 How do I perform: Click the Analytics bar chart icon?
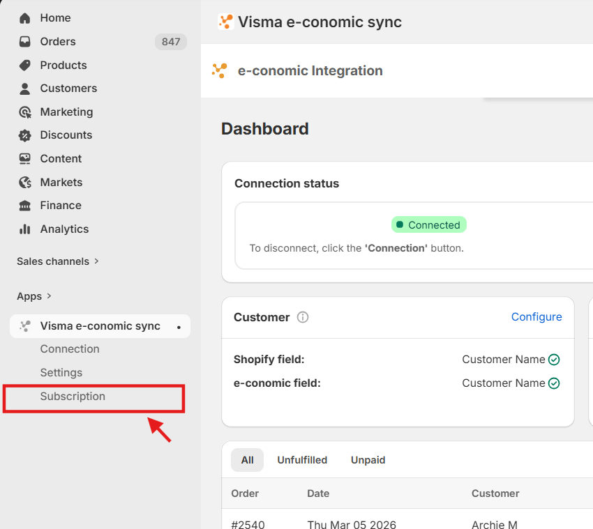click(25, 229)
